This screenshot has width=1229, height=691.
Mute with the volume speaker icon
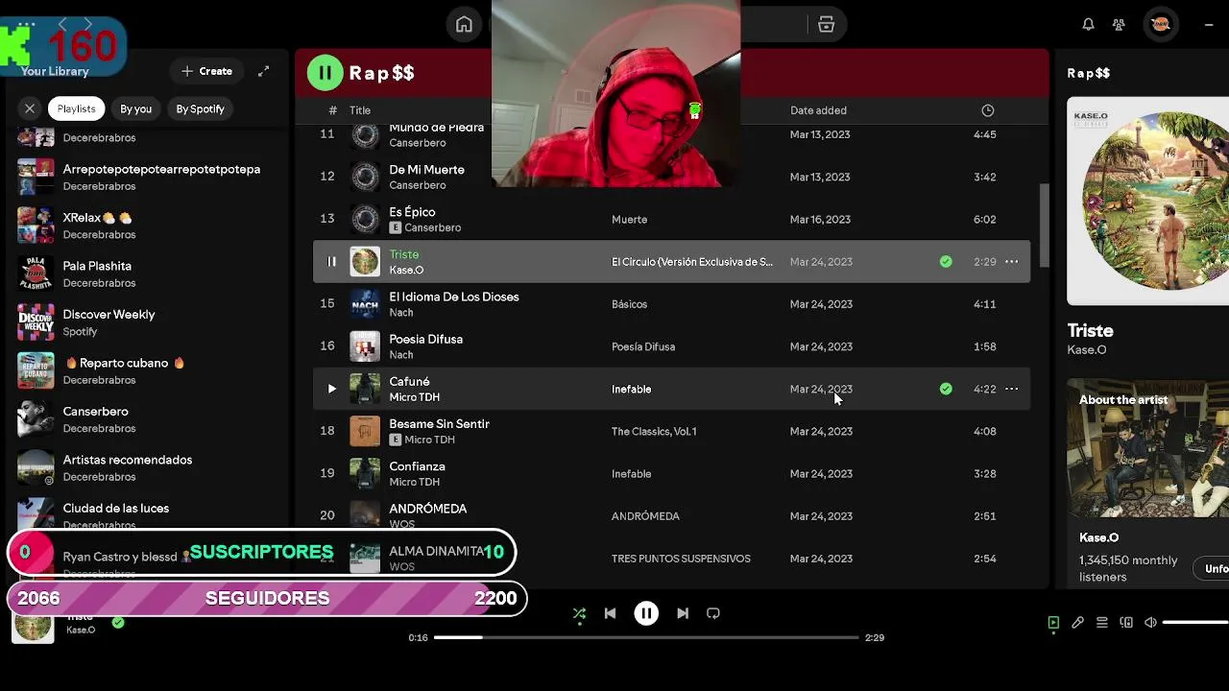point(1150,623)
